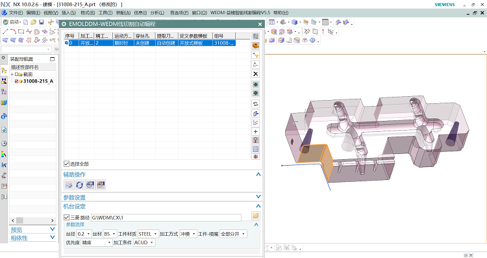This screenshot has height=258, width=487.
Task: Click the top icon in the dialog side toolbar
Action: click(255, 36)
